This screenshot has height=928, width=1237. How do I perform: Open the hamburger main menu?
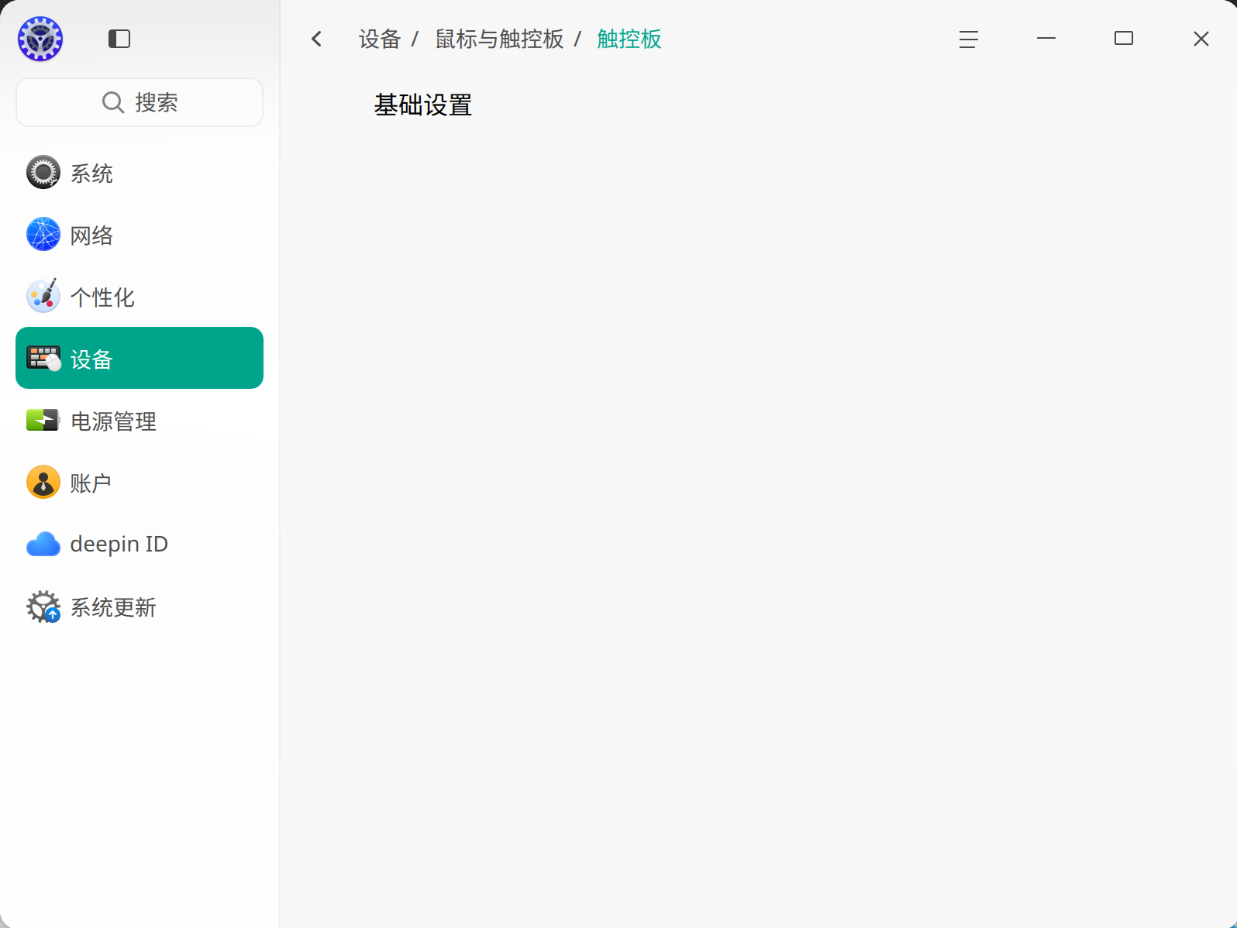click(x=969, y=39)
